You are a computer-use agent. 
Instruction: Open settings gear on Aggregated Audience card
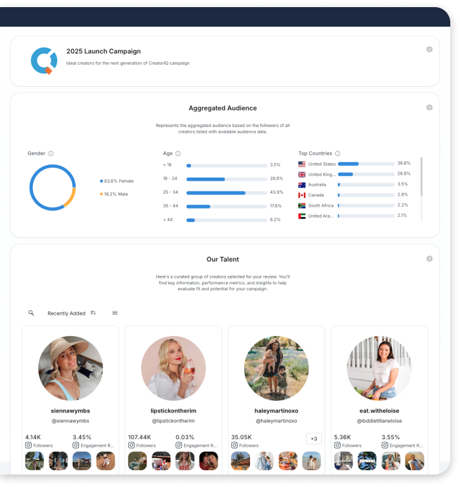pyautogui.click(x=430, y=108)
